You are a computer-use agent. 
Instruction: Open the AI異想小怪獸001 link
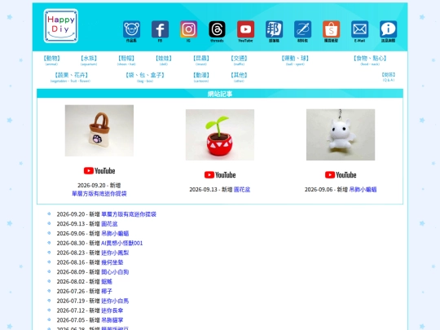pos(122,243)
